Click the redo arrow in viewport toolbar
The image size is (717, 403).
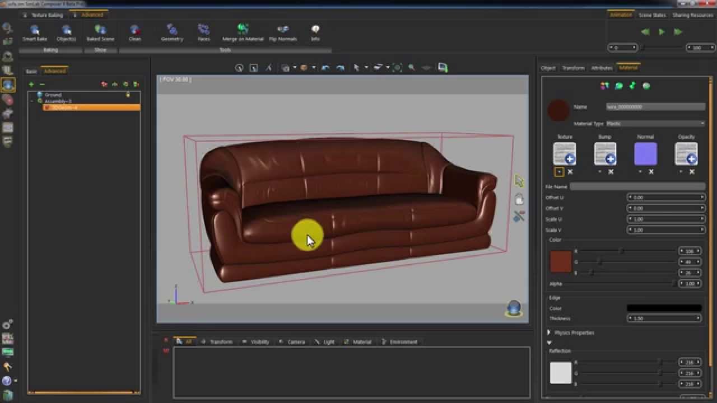pos(340,68)
